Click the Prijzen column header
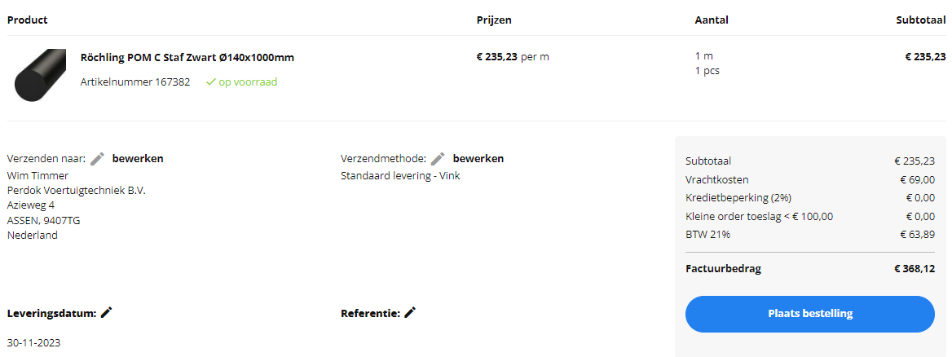Image resolution: width=952 pixels, height=357 pixels. 494,20
